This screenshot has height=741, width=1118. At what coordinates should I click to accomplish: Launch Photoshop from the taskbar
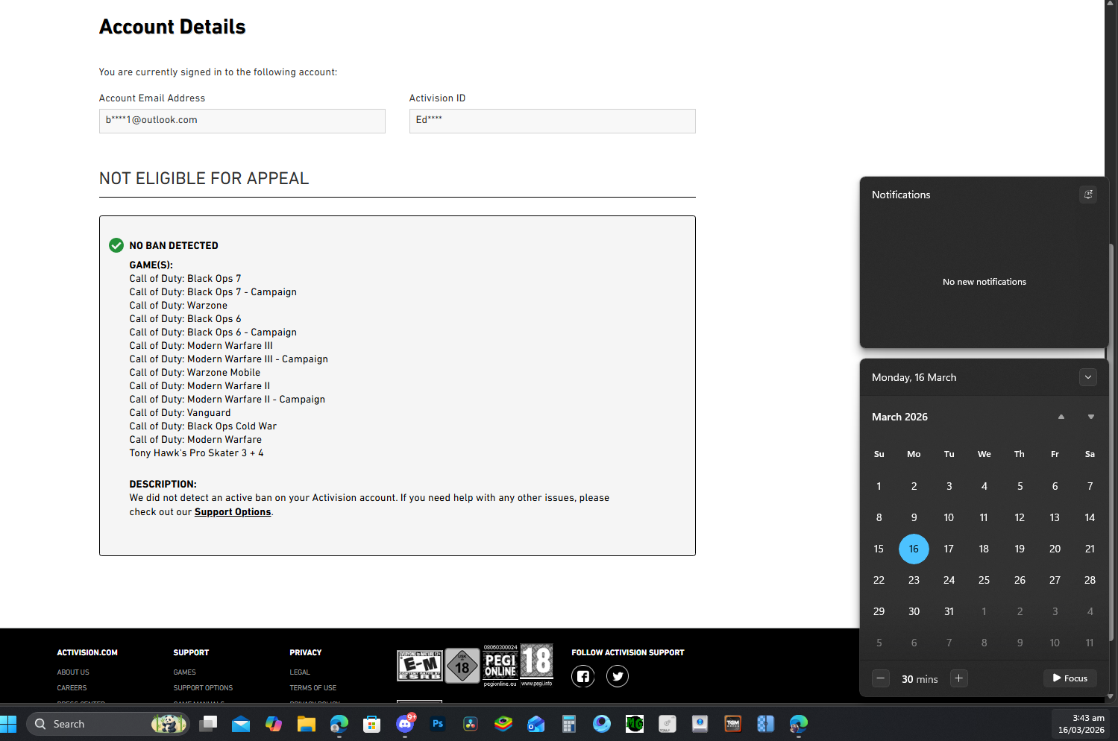coord(438,724)
